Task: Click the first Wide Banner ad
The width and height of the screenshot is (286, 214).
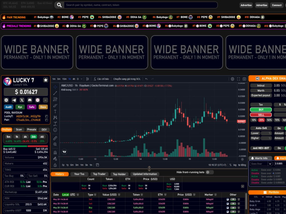Action: point(37,53)
